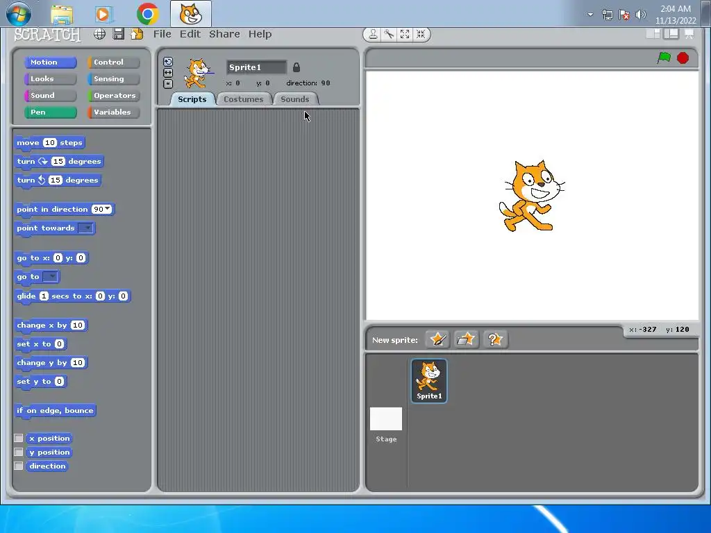Click the Windows Start orb
Image resolution: width=711 pixels, height=533 pixels.
pyautogui.click(x=19, y=14)
